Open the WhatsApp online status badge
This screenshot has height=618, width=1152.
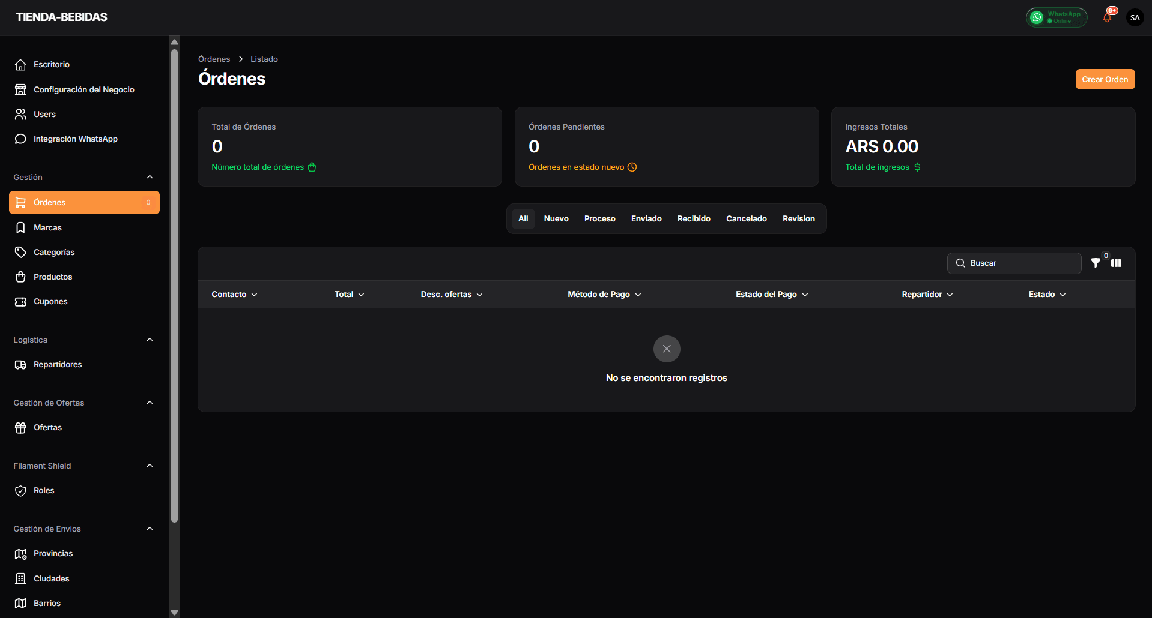[x=1057, y=17]
